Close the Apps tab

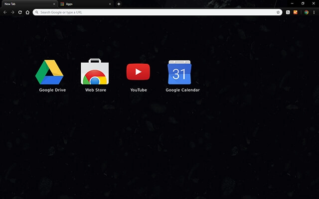coord(110,4)
